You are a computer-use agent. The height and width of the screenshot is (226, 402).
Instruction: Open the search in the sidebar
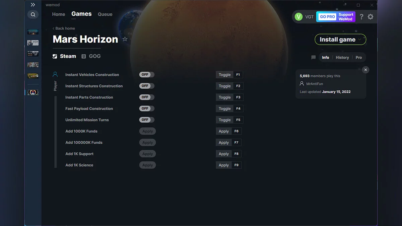coord(32,14)
